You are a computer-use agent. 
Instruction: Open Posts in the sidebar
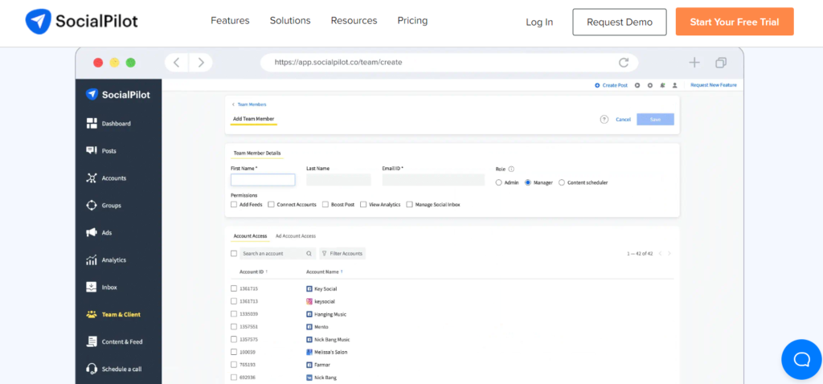[101, 151]
